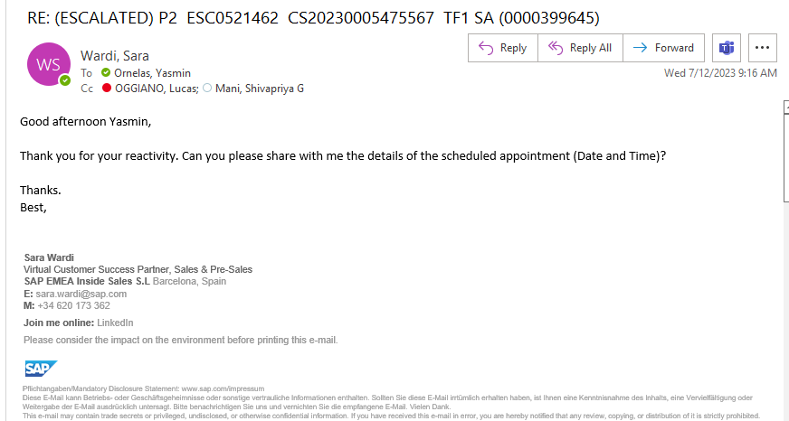Open the www.sap.com/impressum link
This screenshot has width=789, height=421.
tap(223, 388)
